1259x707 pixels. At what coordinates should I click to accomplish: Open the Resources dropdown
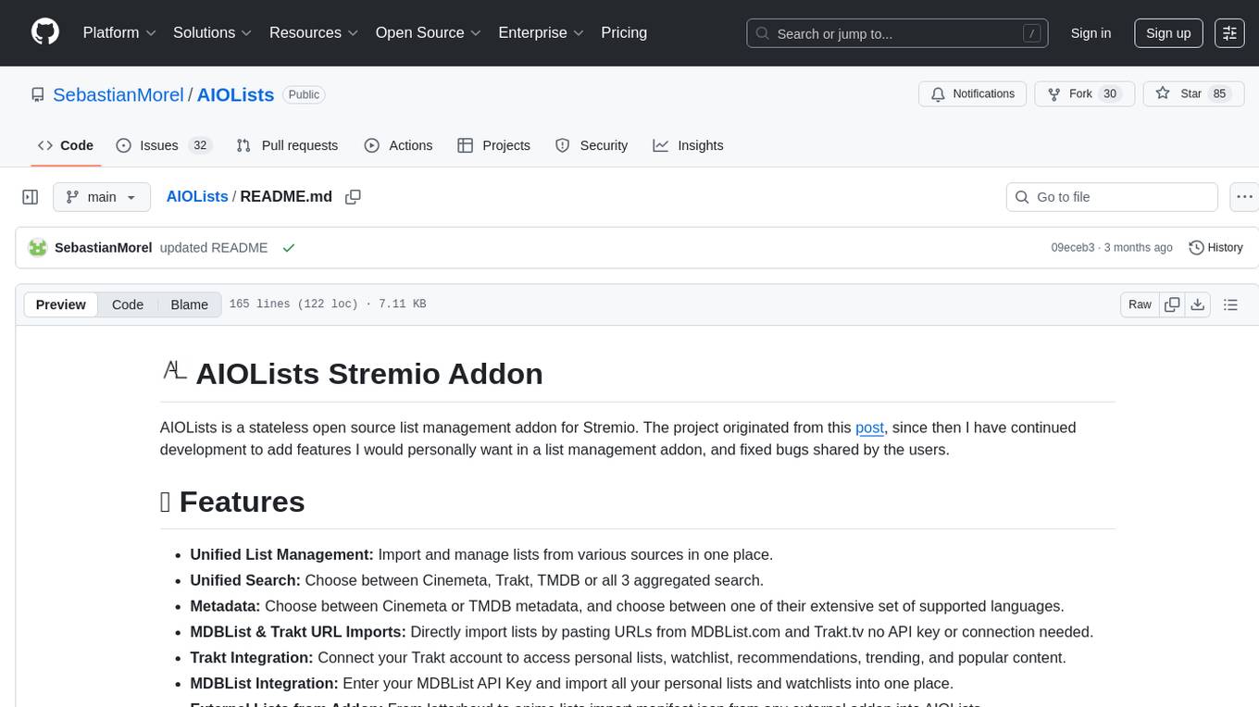314,32
